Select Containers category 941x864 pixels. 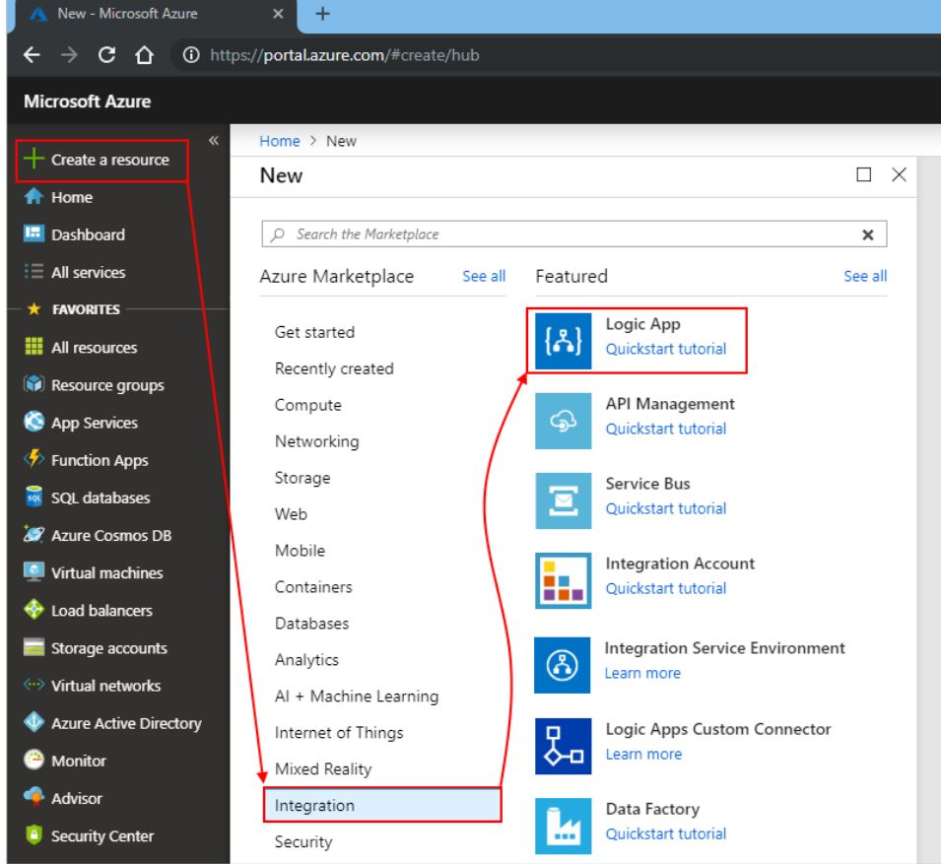click(x=313, y=587)
